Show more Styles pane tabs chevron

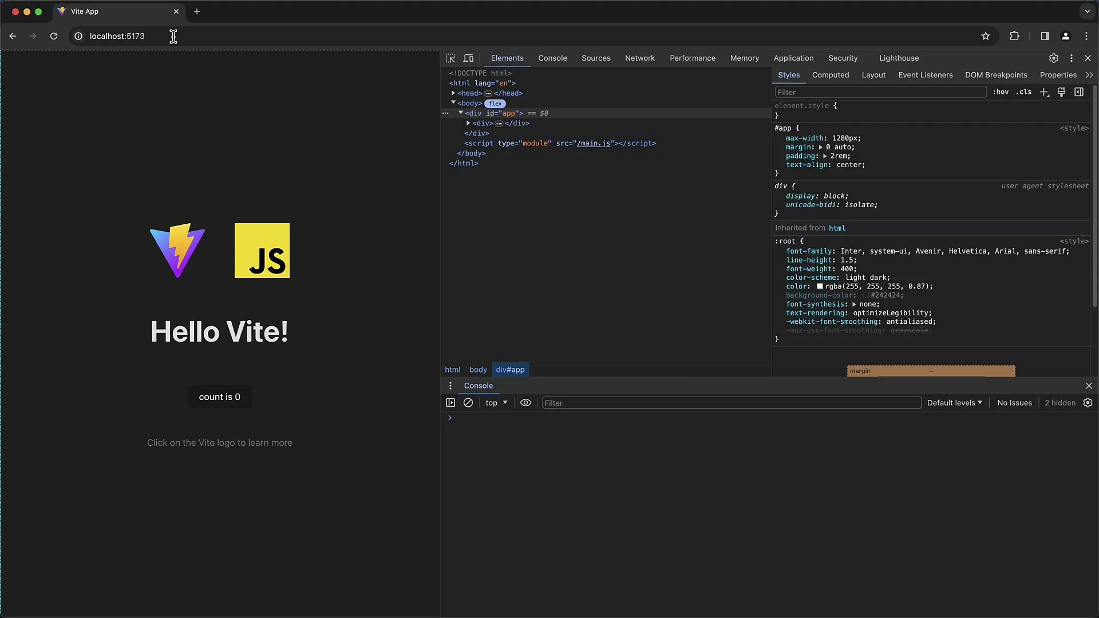1089,75
